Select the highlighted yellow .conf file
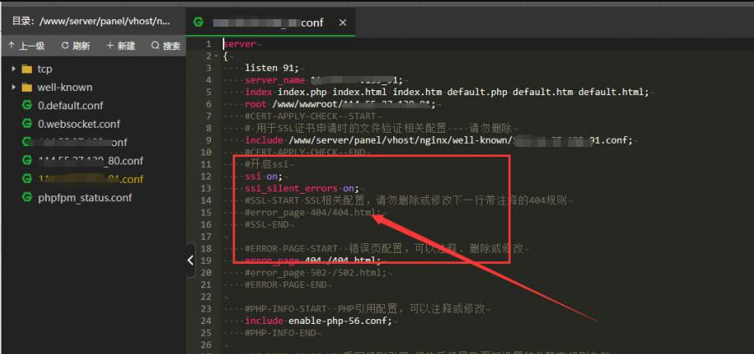The height and width of the screenshot is (354, 754). tap(90, 179)
